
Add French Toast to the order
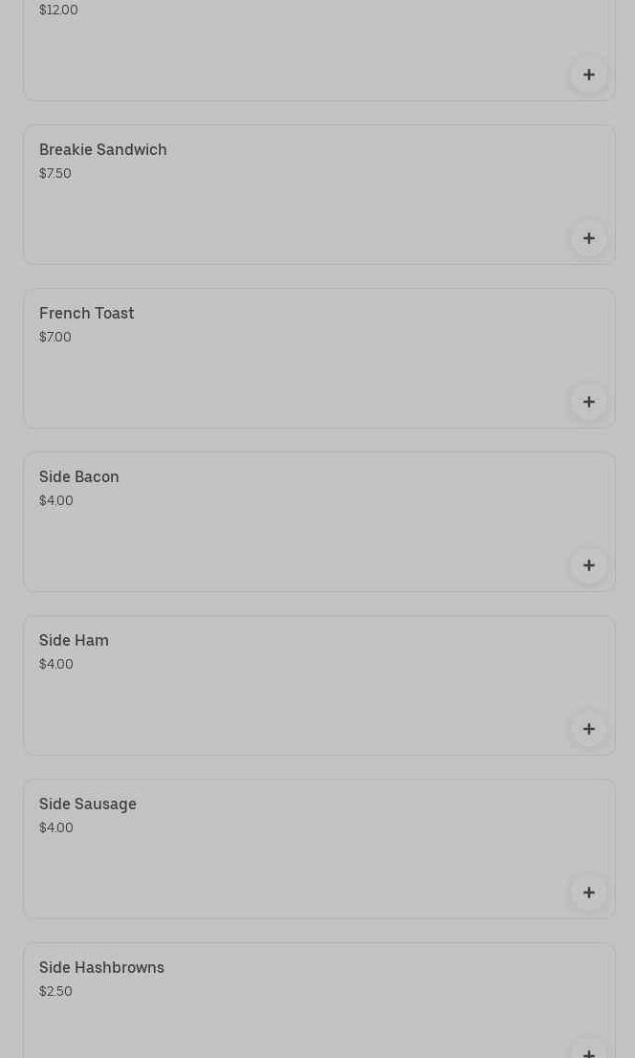point(588,402)
